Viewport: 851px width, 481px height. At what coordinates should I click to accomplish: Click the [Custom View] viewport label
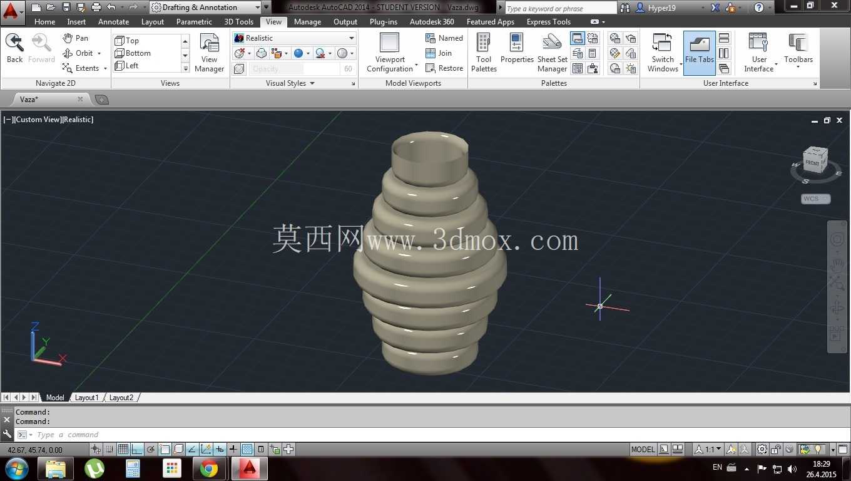click(x=37, y=119)
